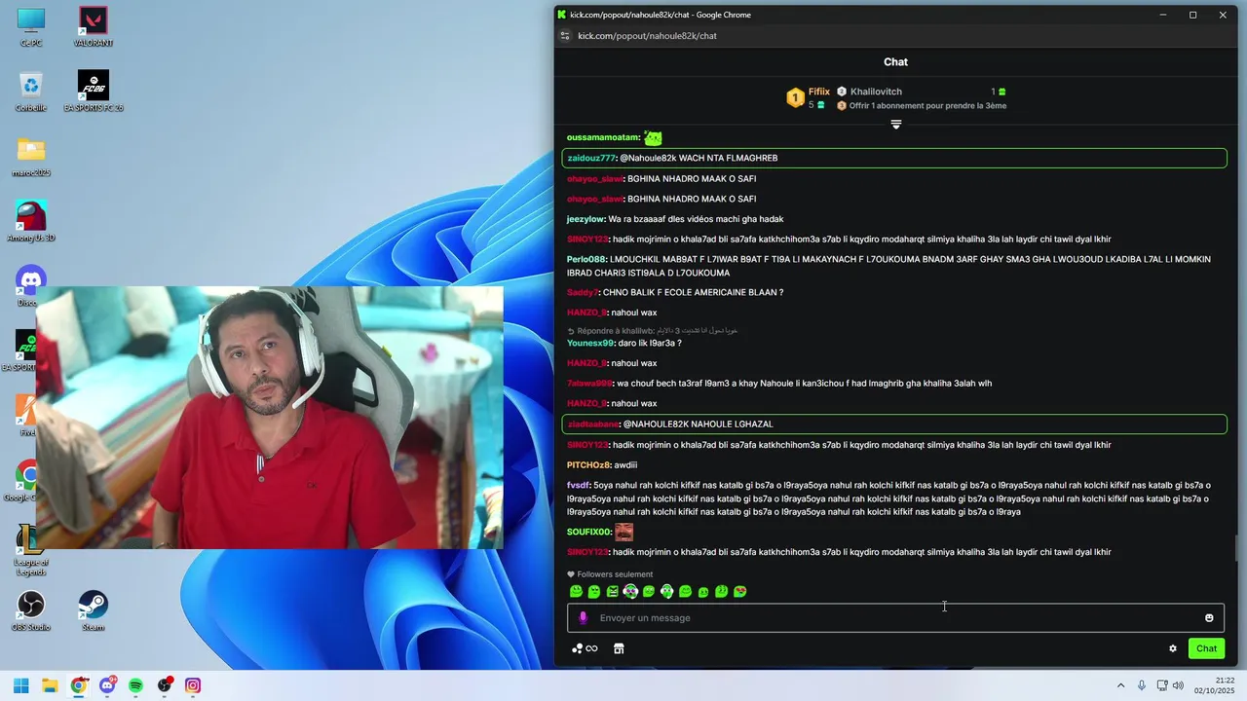Screen dimensions: 1247x701
Task: Select the Steam desktop shortcut
Action: point(94,610)
